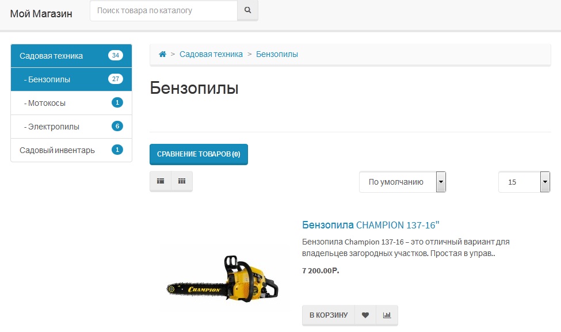Switch to list view layout icon

pyautogui.click(x=161, y=181)
